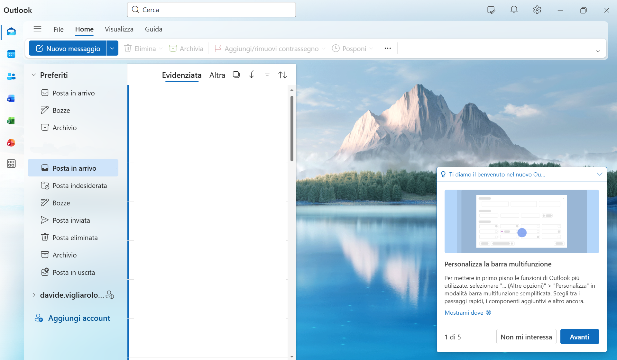Open the Nuovo messaggio dropdown arrow
617x360 pixels.
coord(112,48)
